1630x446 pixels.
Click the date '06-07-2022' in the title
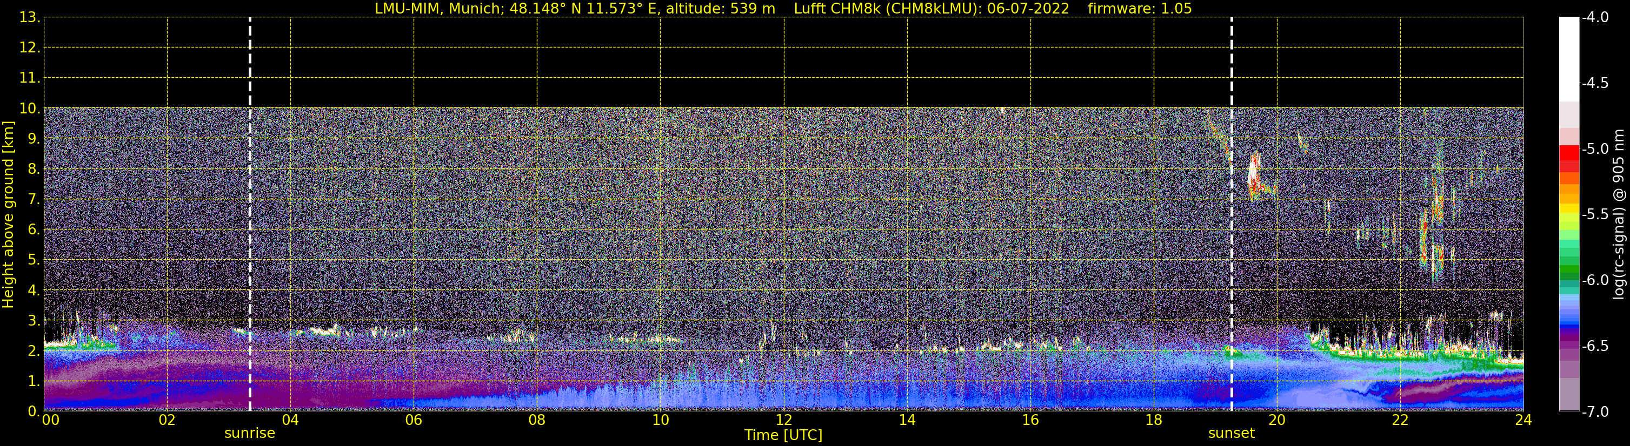[x=1028, y=8]
